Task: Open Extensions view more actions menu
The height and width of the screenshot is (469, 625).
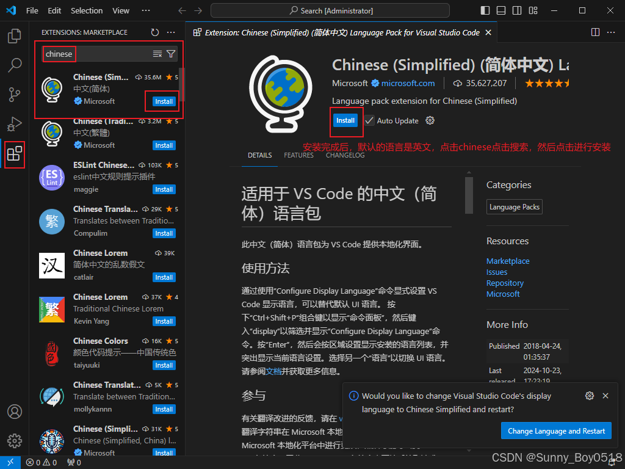Action: coord(171,32)
